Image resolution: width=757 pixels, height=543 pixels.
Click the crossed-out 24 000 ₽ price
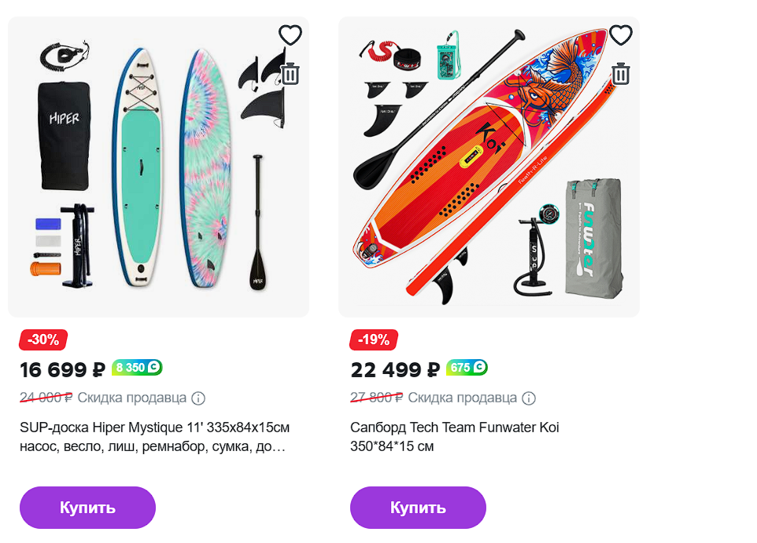46,398
